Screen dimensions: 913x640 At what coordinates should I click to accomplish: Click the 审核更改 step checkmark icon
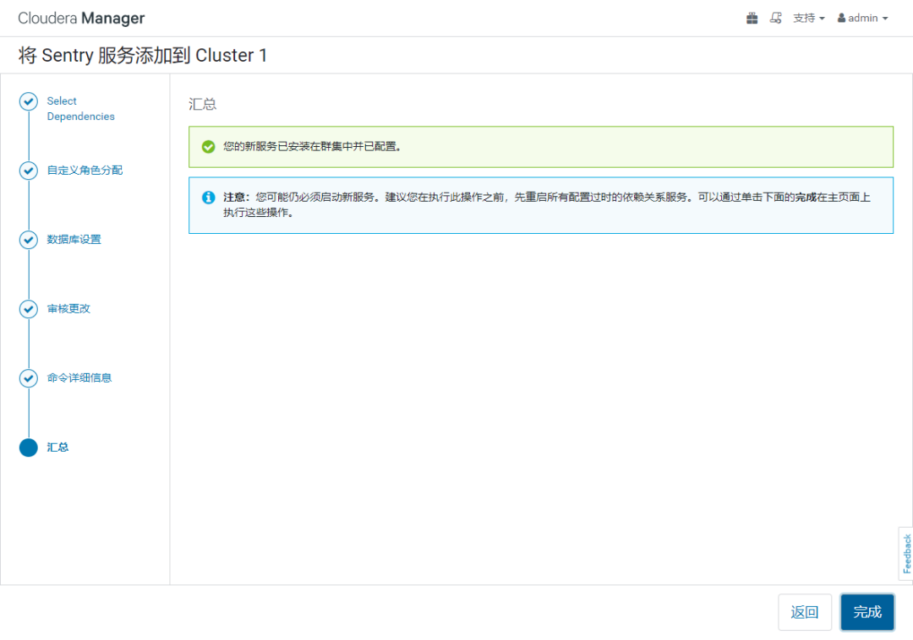point(29,309)
